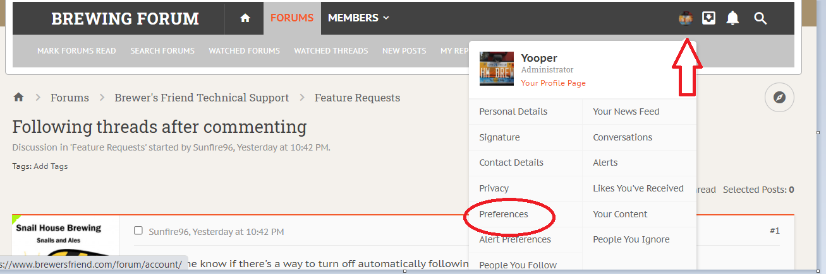Click the home icon in top navigation
Screen dimensions: 826x274
coord(246,18)
